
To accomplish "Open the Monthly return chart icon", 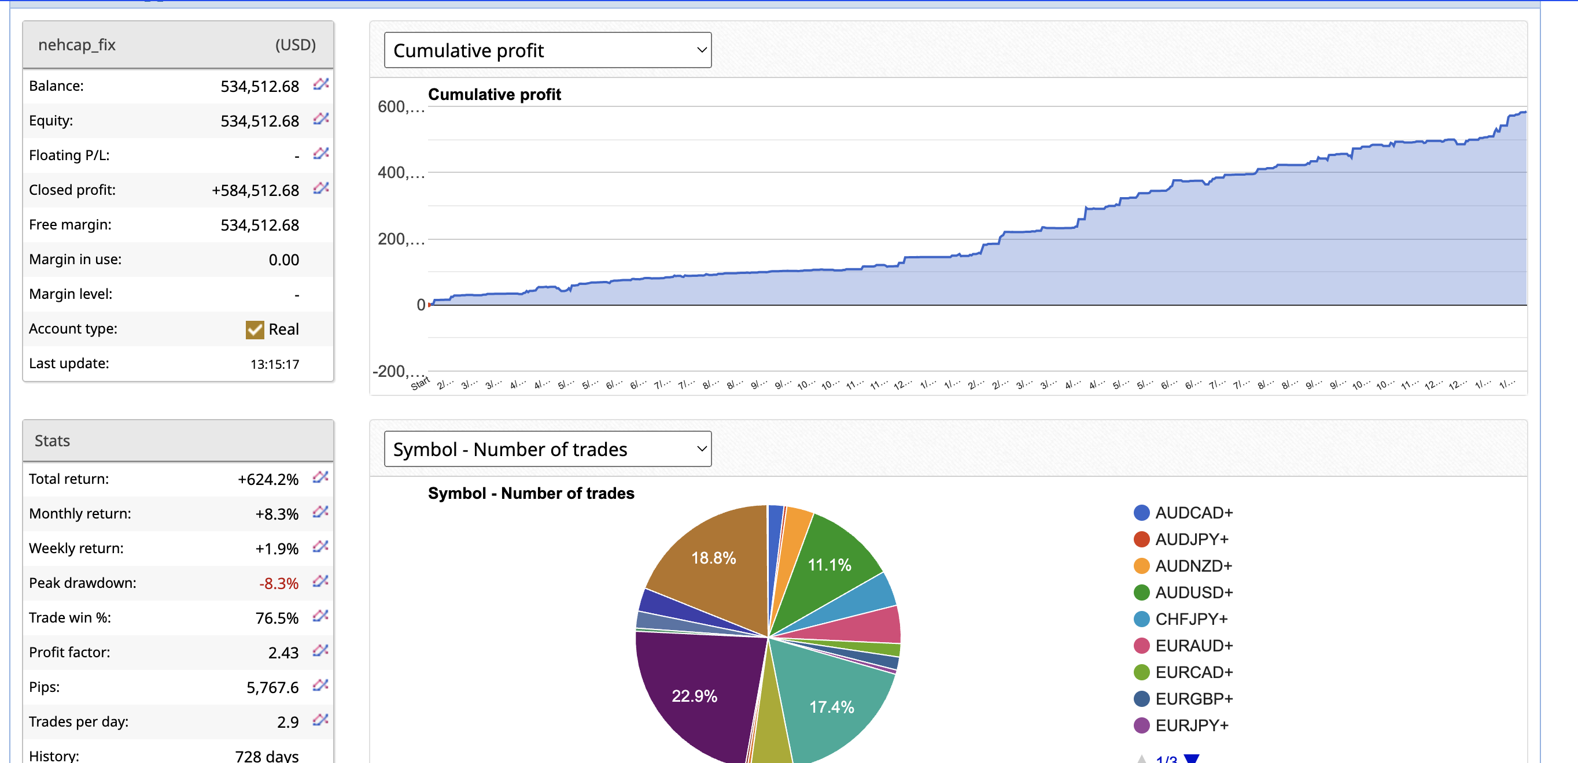I will click(320, 512).
